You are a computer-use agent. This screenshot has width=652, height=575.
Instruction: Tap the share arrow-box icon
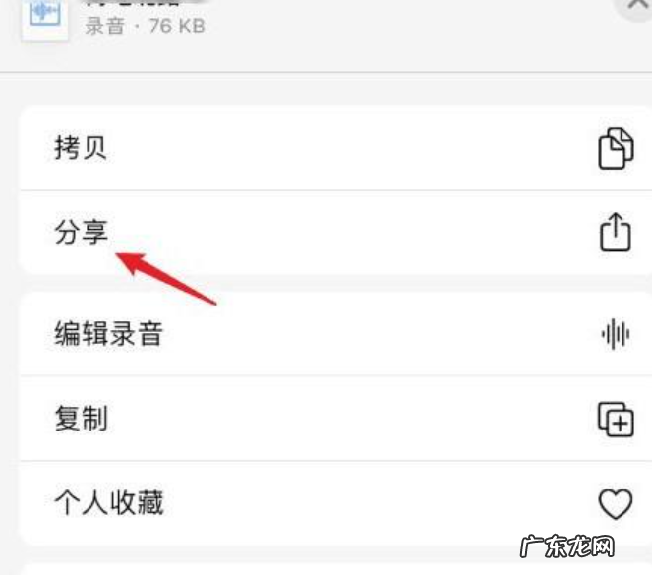pyautogui.click(x=616, y=231)
